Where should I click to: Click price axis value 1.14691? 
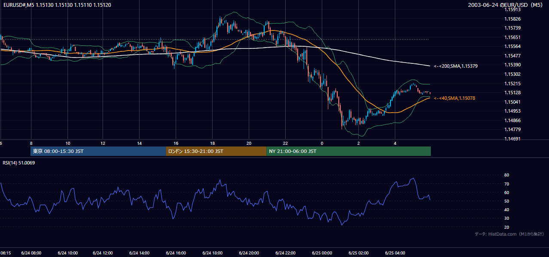(512, 139)
